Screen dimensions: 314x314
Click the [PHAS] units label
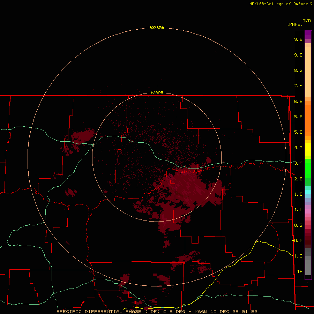pyautogui.click(x=295, y=24)
